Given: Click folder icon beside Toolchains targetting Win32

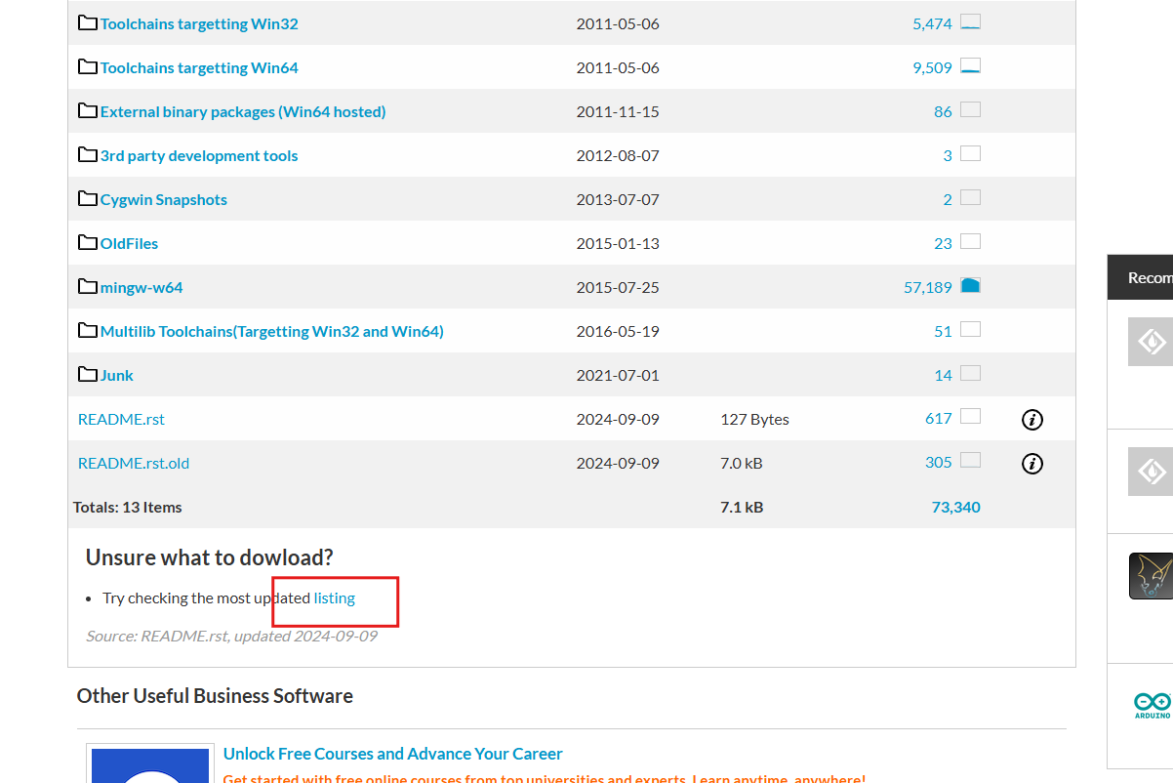Looking at the screenshot, I should (88, 22).
